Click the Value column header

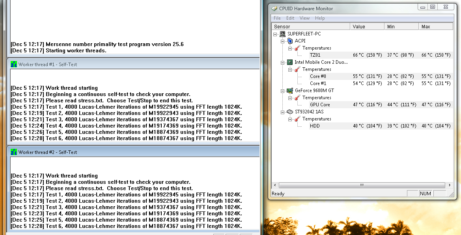point(367,26)
